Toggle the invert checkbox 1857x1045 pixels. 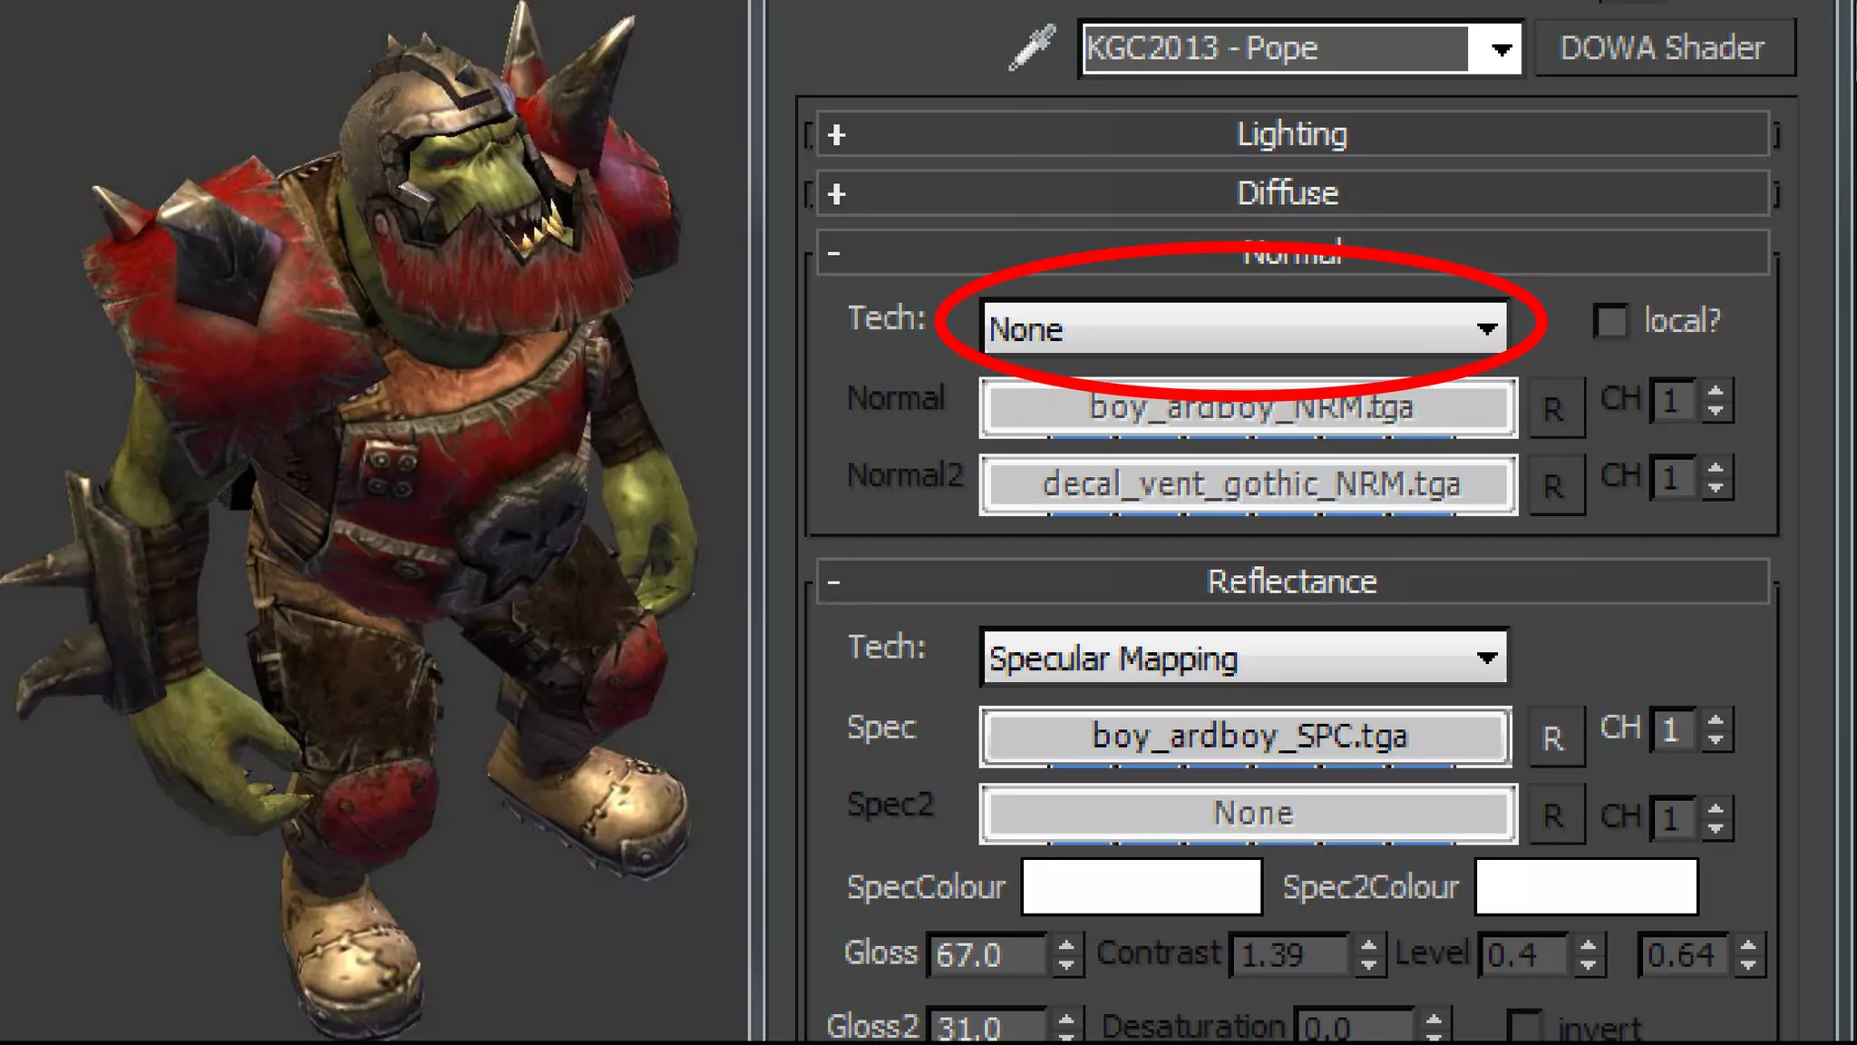pos(1524,1026)
